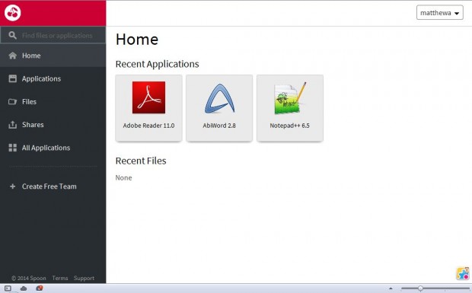The image size is (472, 293).
Task: Click the Files folder icon in sidebar
Action: [x=13, y=102]
